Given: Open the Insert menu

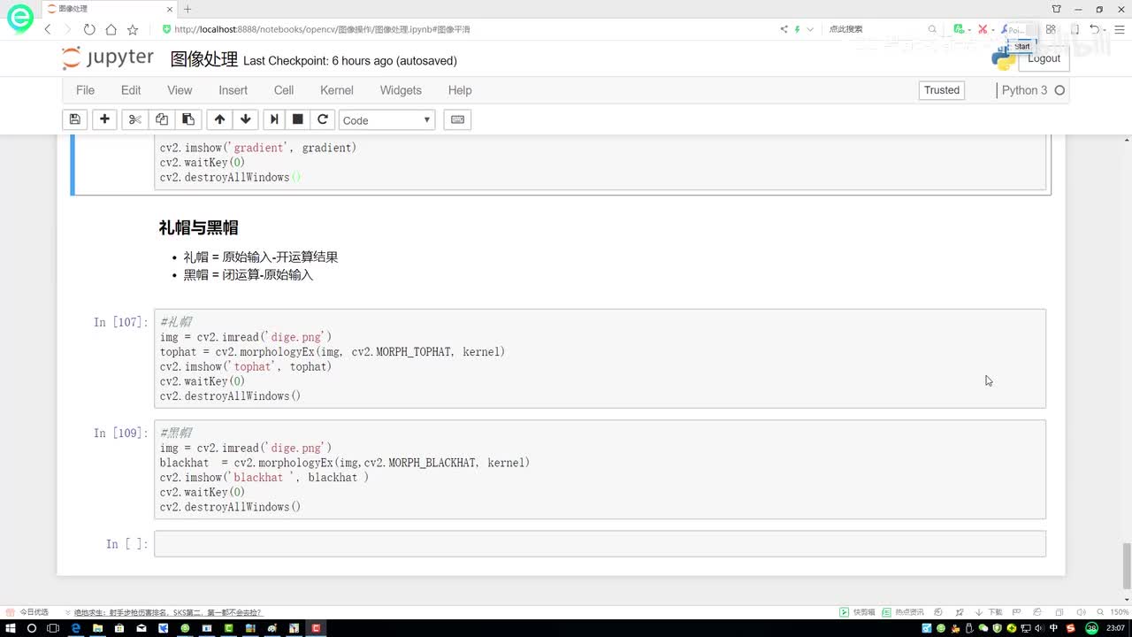Looking at the screenshot, I should tap(233, 90).
